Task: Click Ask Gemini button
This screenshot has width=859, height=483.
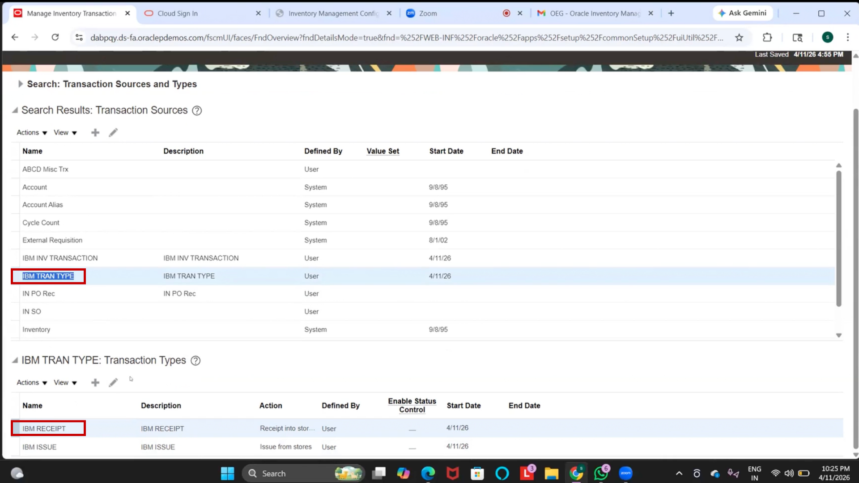Action: tap(743, 13)
